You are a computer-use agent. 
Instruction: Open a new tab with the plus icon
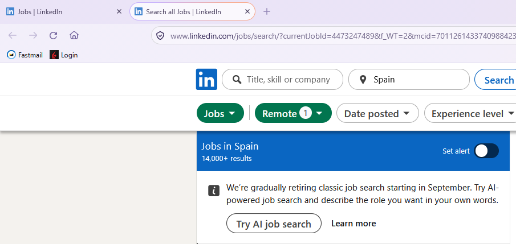coord(267,11)
